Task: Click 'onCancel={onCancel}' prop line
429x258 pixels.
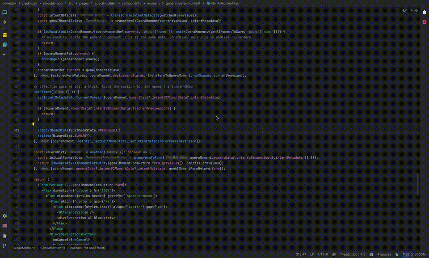Action: [x=71, y=240]
